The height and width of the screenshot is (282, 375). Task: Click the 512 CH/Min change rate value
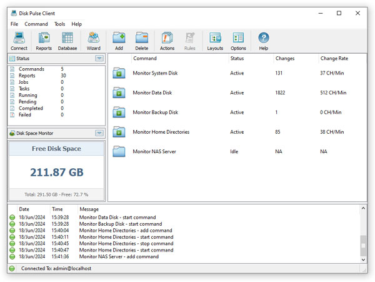click(333, 93)
